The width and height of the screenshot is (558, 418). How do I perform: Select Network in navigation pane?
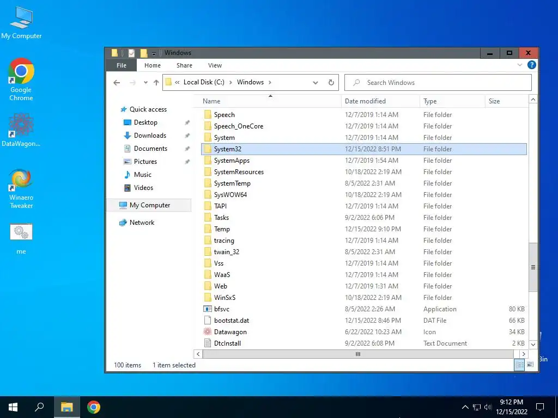137,223
